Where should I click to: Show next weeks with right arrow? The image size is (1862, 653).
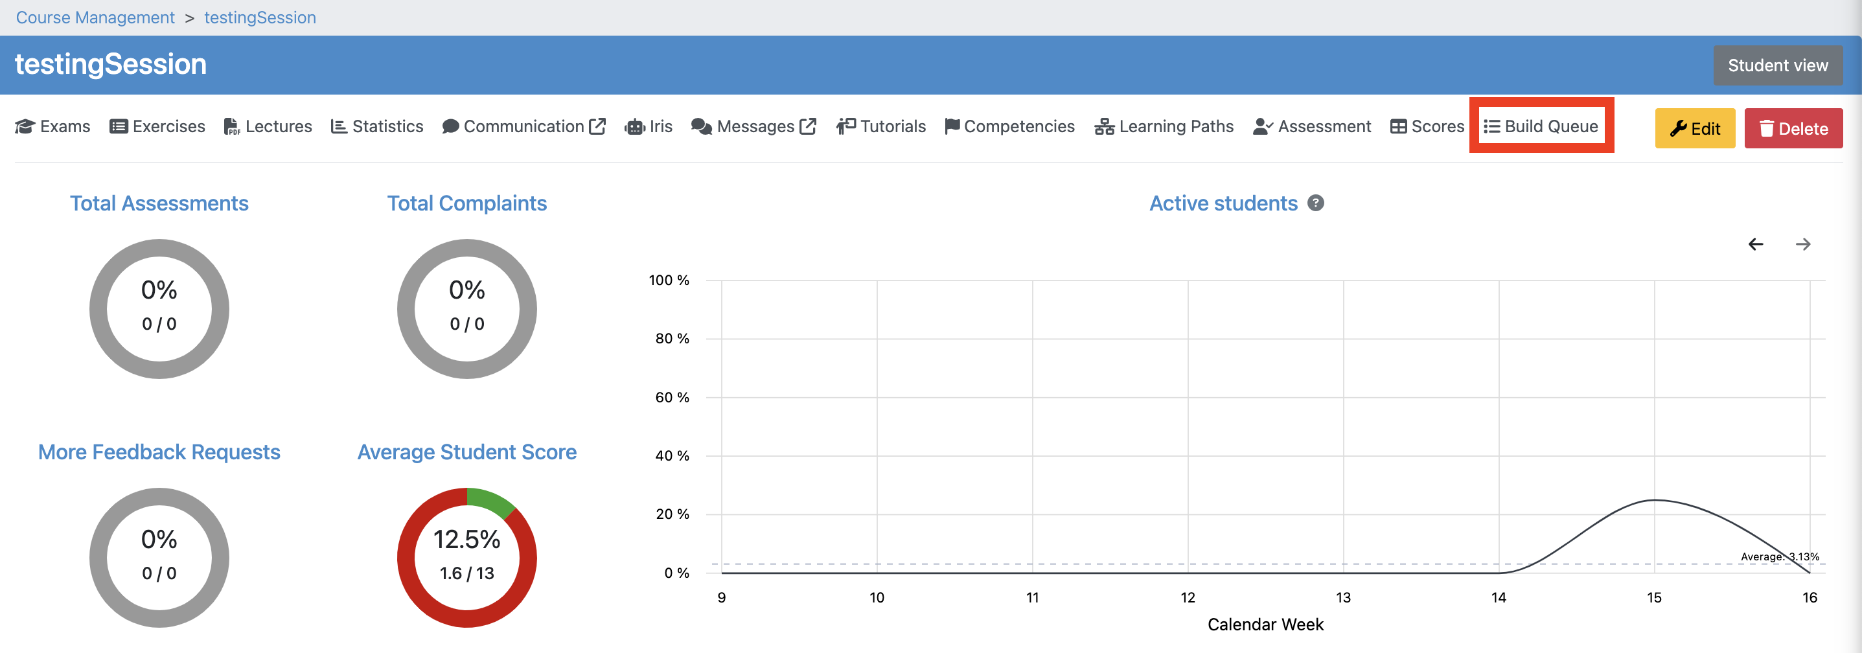(x=1803, y=244)
